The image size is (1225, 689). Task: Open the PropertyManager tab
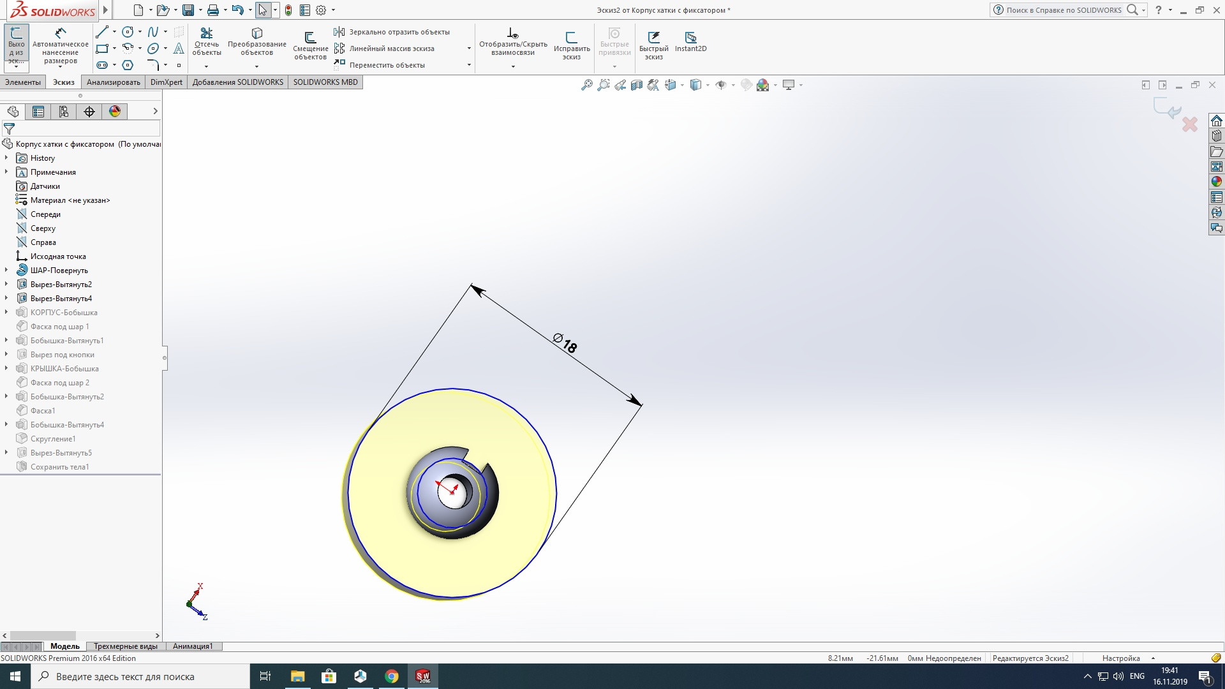click(x=38, y=112)
